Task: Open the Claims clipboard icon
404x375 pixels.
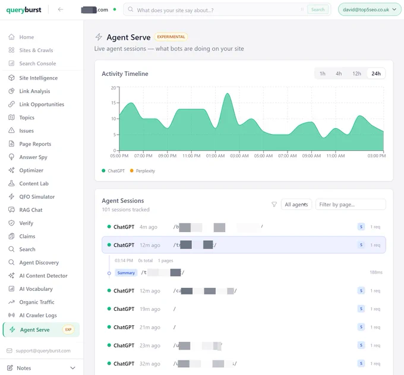Action: 11,236
